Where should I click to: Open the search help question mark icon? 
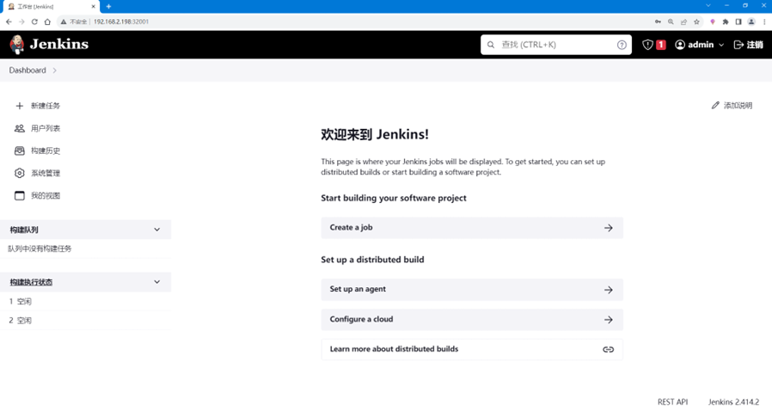(622, 45)
